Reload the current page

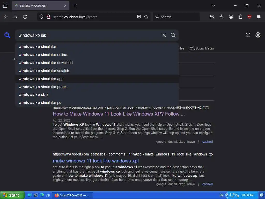coord(25,17)
